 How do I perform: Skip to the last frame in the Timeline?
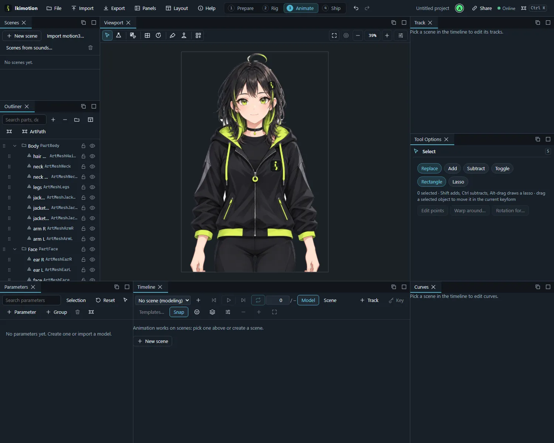[243, 300]
